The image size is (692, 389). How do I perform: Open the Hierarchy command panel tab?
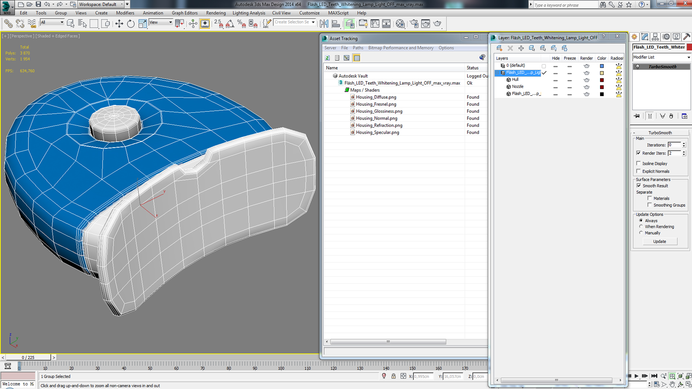coord(655,37)
